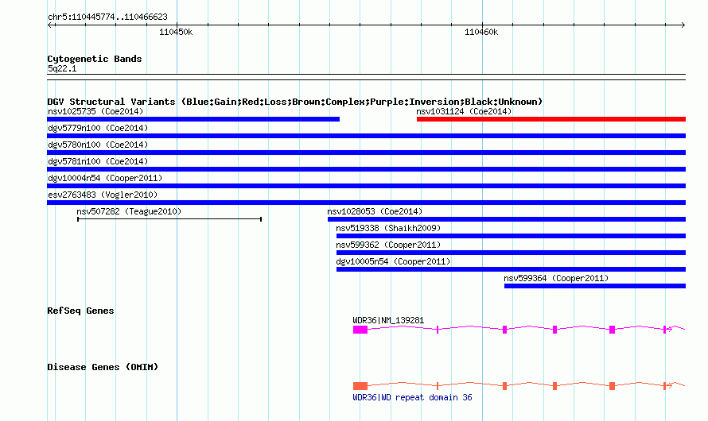Click the chr5:110445774..110466623 coordinate label
The image size is (708, 421).
click(x=107, y=17)
